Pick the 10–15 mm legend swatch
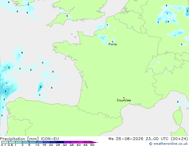This screenshot has width=189, height=146. (x=39, y=142)
